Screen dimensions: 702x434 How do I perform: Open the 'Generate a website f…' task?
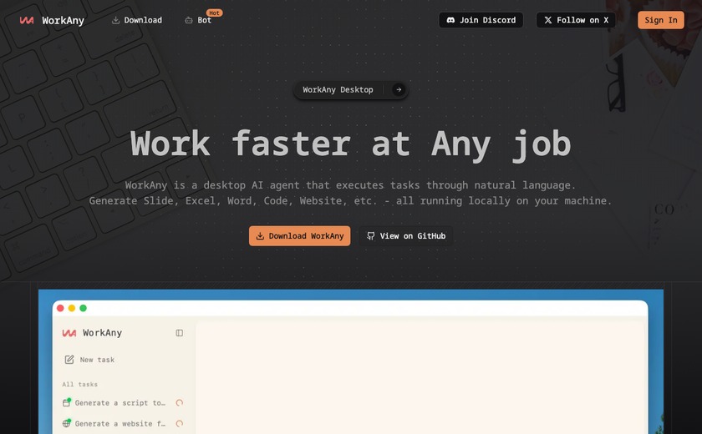[122, 423]
